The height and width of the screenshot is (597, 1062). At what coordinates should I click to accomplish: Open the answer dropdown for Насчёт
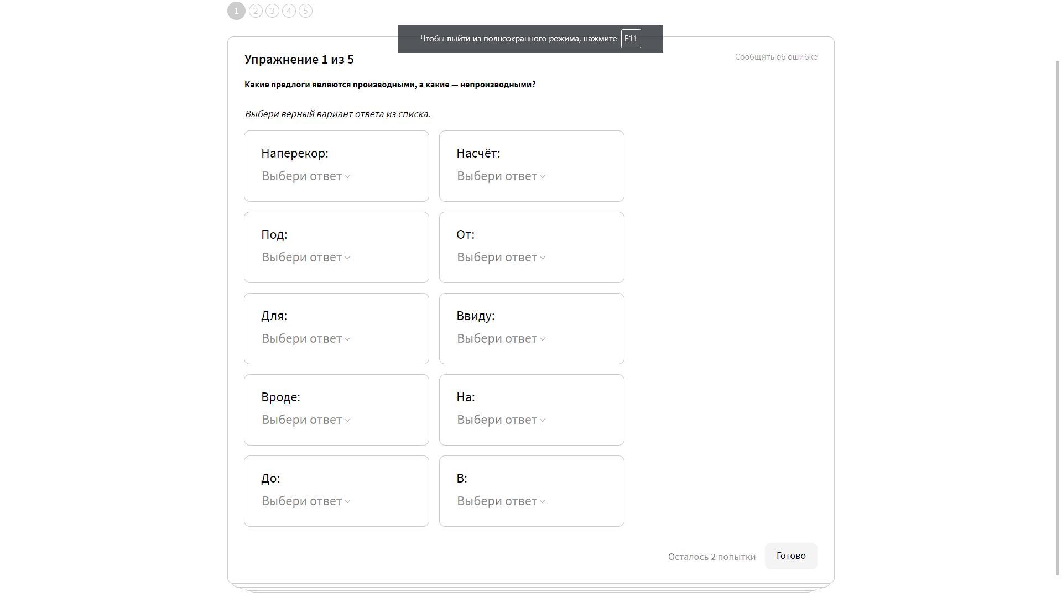[x=501, y=176]
